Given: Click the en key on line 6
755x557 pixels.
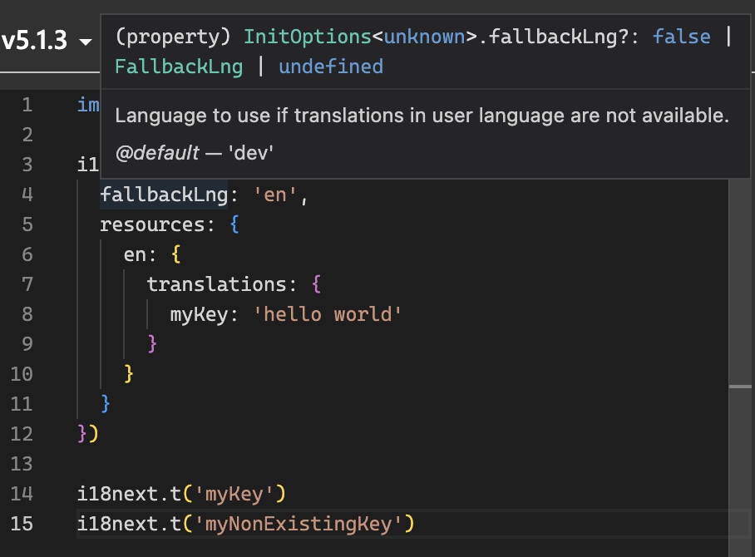Looking at the screenshot, I should click(x=135, y=254).
